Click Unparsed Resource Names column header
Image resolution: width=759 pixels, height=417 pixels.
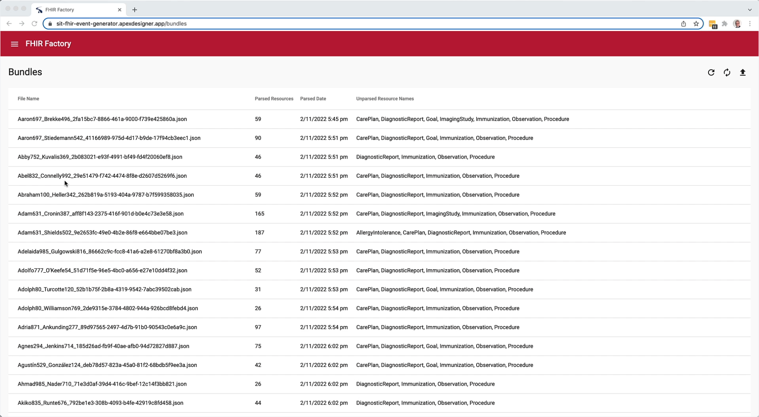tap(385, 99)
